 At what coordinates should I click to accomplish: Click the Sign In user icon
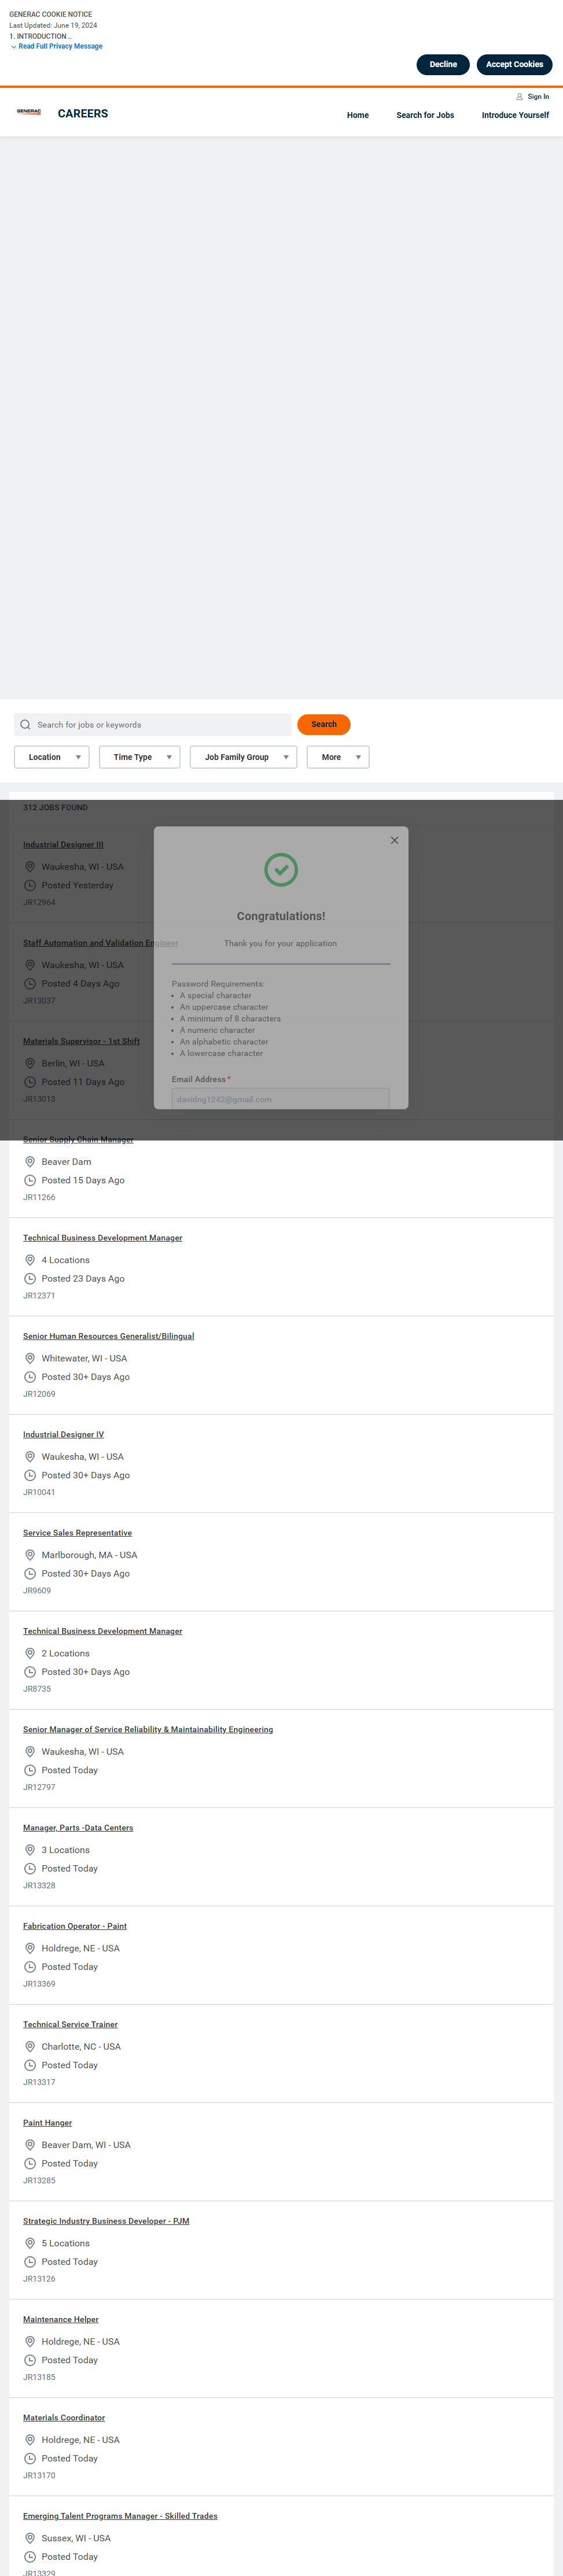coord(519,97)
